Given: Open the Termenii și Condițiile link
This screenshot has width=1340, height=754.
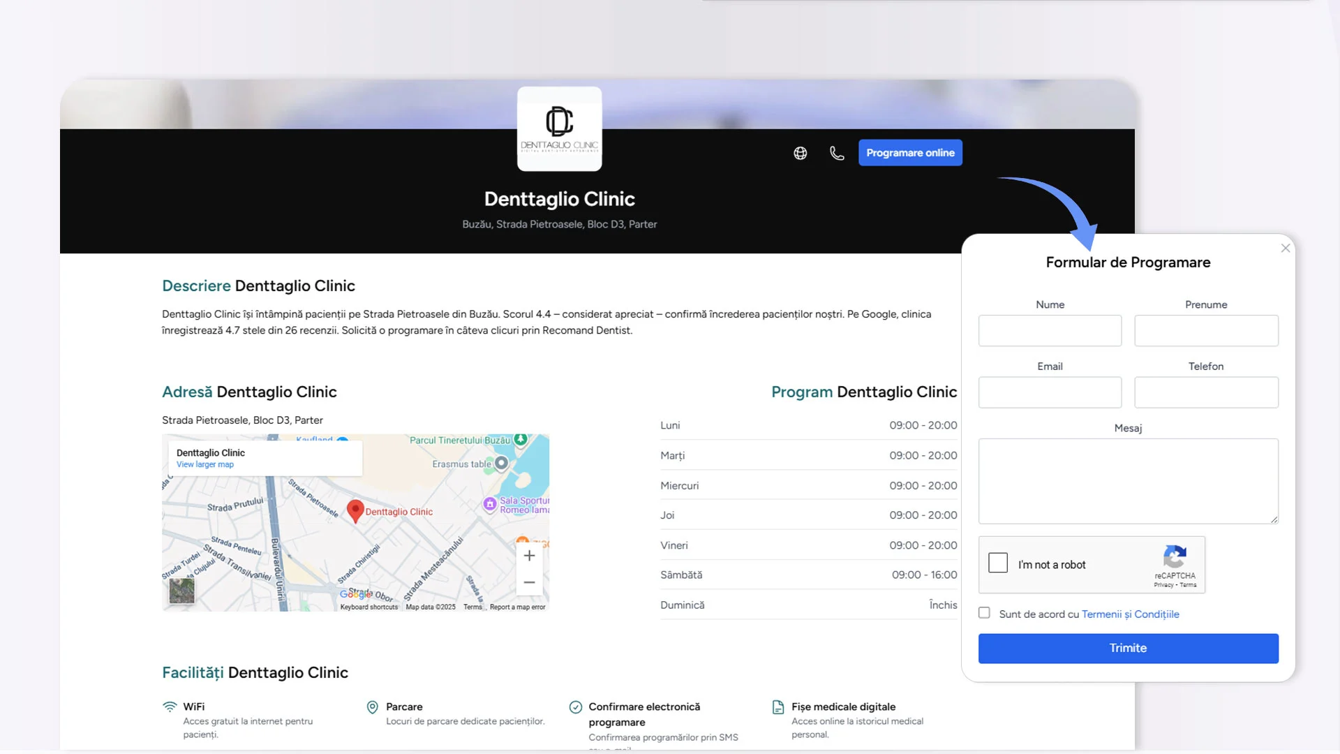Looking at the screenshot, I should tap(1130, 614).
